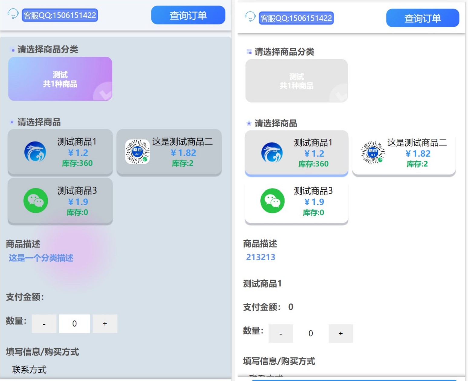Viewport: 468px width, 381px height.
Task: Select the gray 测试 category card
Action: [296, 81]
